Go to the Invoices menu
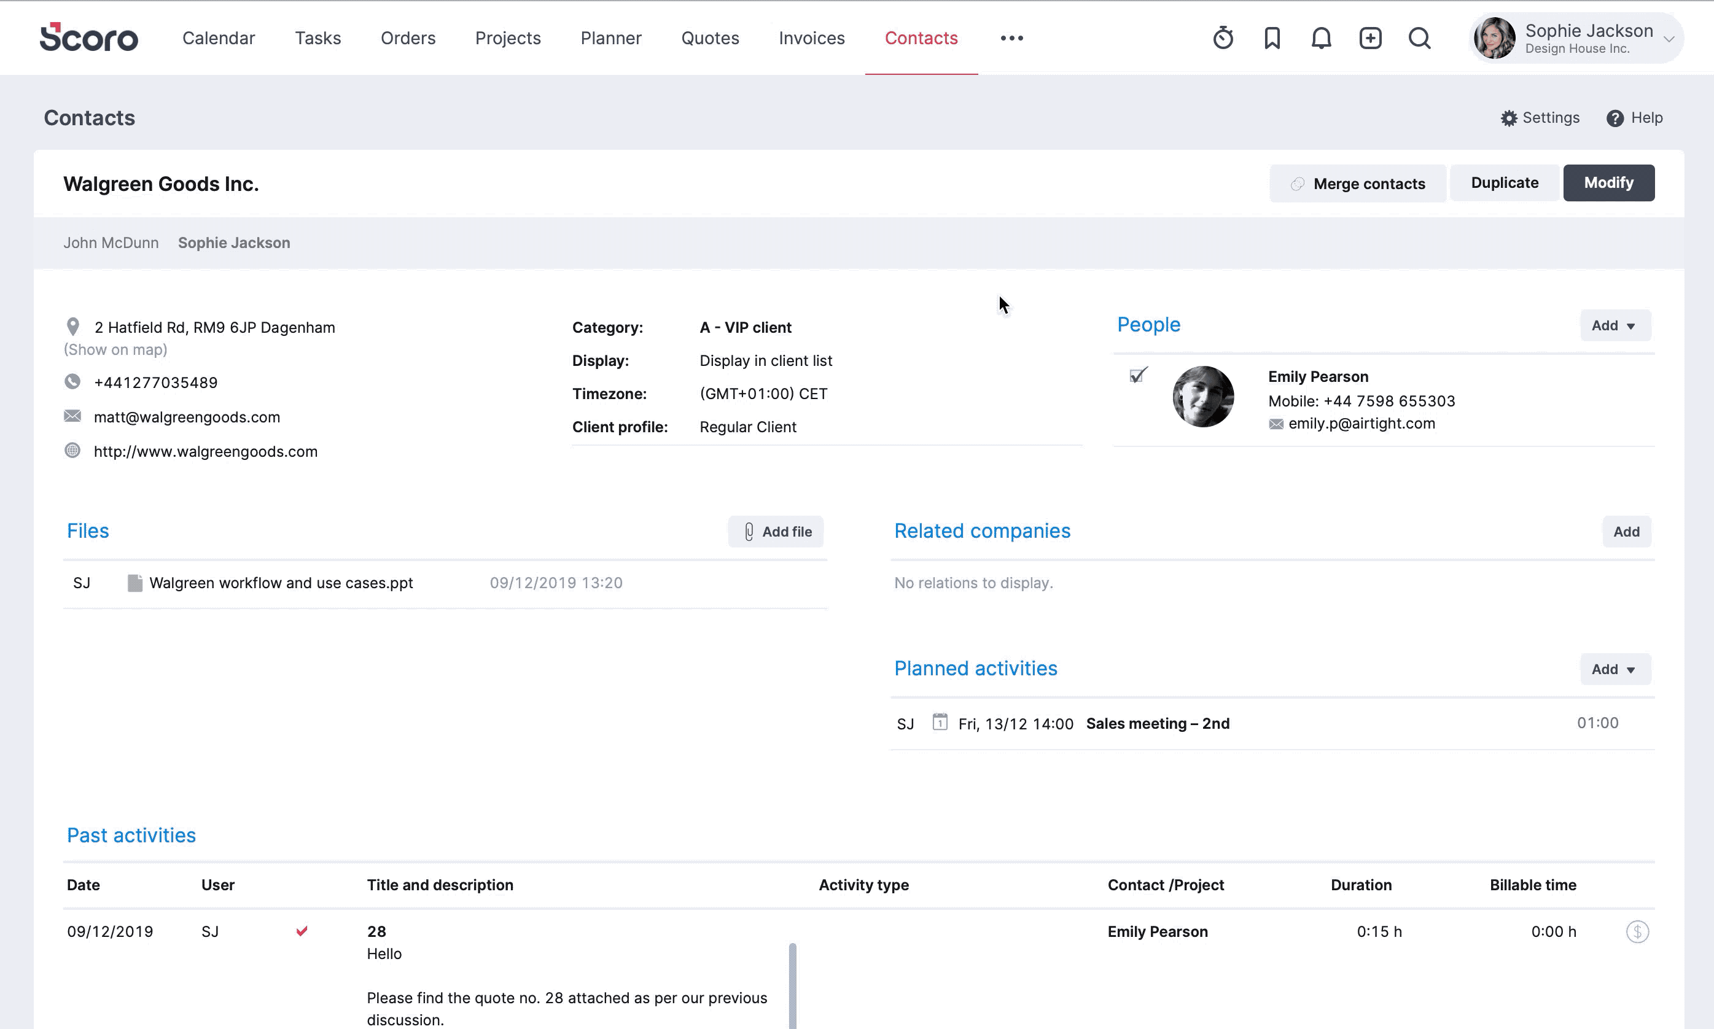 [811, 38]
